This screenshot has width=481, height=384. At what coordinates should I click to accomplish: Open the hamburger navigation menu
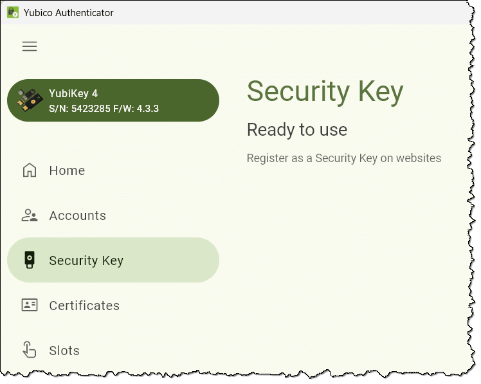(30, 46)
